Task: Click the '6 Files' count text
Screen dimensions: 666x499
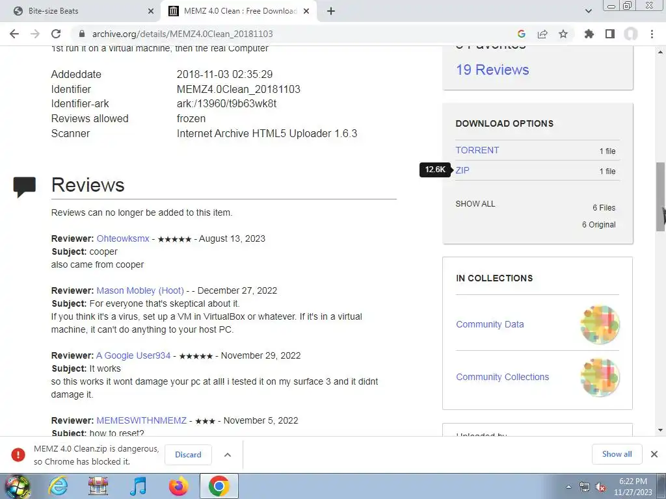Action: coord(604,207)
